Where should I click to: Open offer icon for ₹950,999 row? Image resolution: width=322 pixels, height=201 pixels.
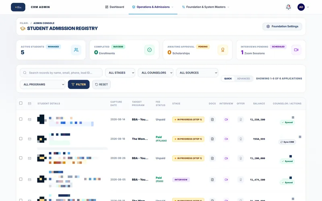pyautogui.click(x=241, y=139)
